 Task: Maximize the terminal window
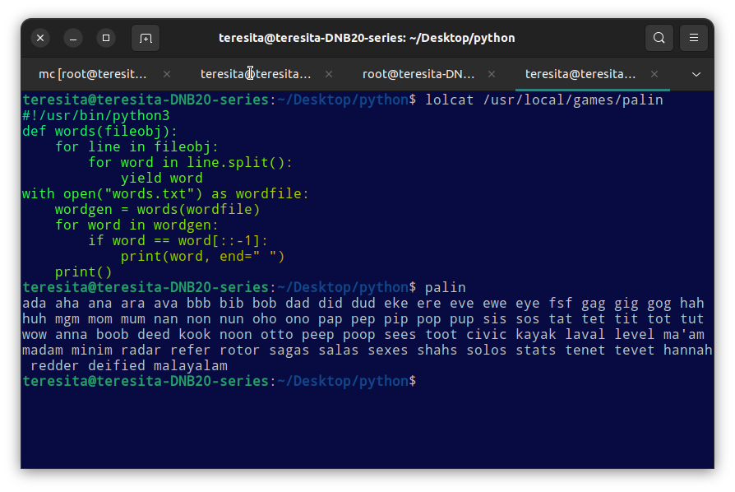[105, 38]
